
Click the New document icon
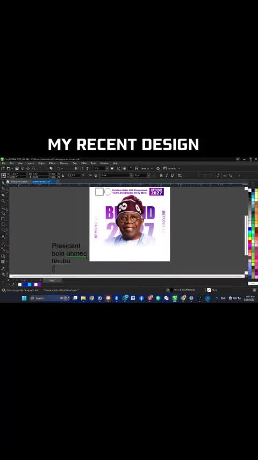pyautogui.click(x=3, y=169)
